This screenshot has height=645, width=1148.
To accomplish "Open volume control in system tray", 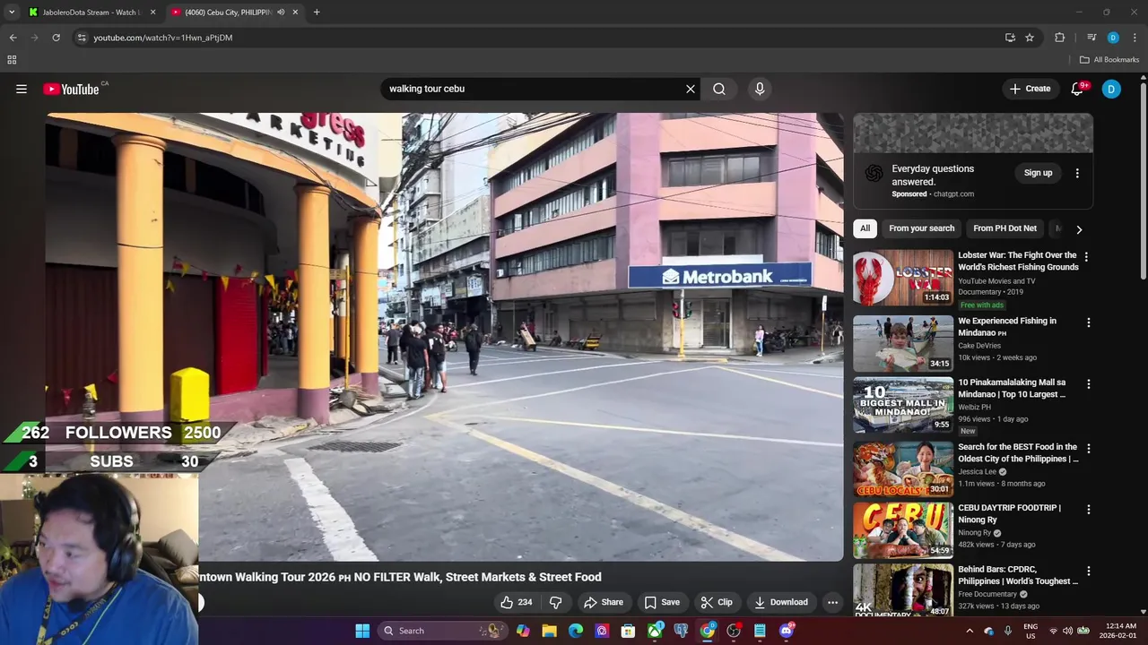I will coord(1068,631).
